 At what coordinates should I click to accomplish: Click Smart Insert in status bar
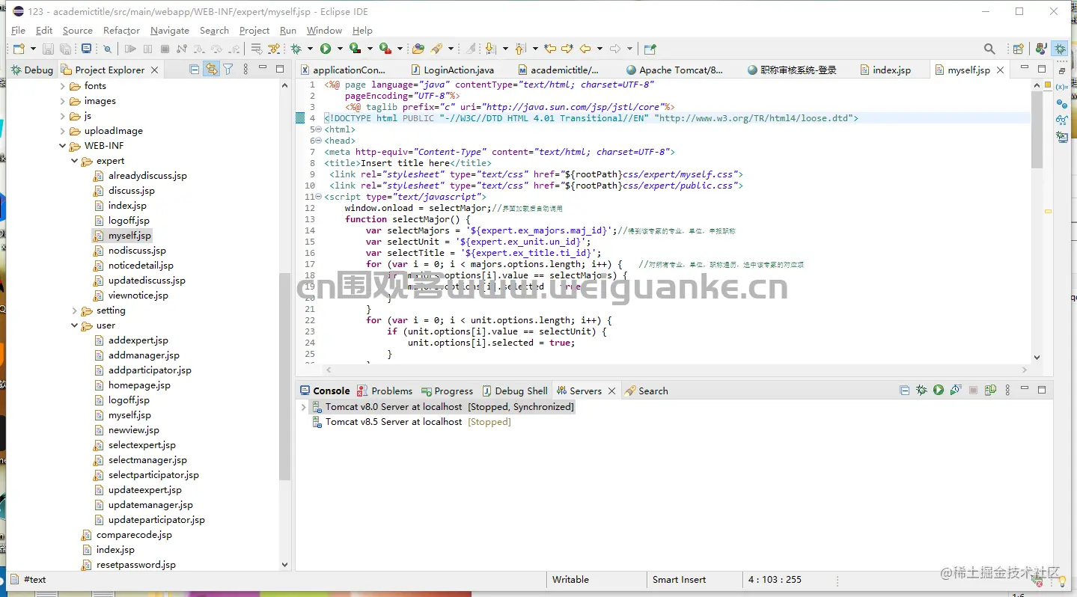[x=679, y=580]
